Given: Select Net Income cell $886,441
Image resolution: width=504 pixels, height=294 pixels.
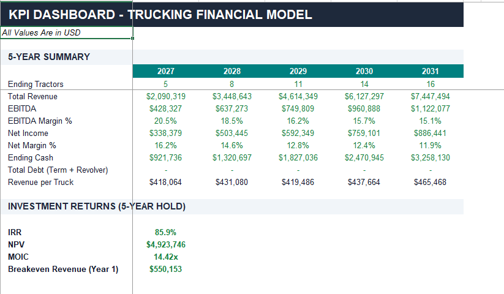Looking at the screenshot, I should 431,133.
